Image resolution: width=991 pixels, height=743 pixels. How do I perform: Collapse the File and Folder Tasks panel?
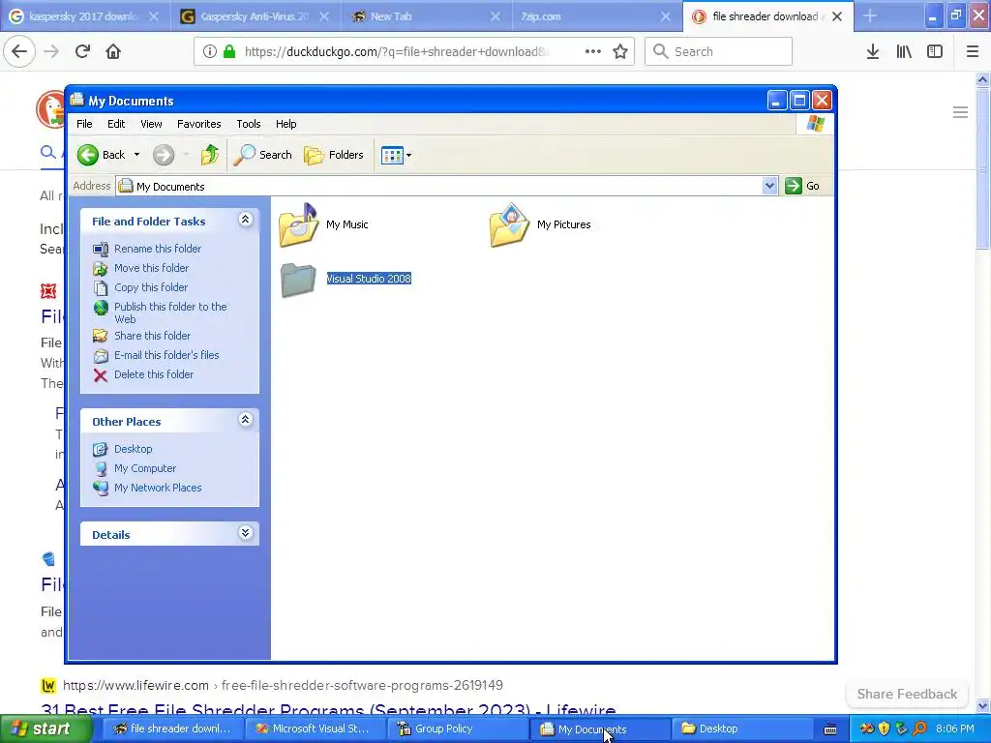[x=245, y=220]
